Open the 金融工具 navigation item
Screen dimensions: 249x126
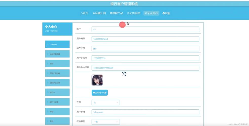[x=99, y=13]
